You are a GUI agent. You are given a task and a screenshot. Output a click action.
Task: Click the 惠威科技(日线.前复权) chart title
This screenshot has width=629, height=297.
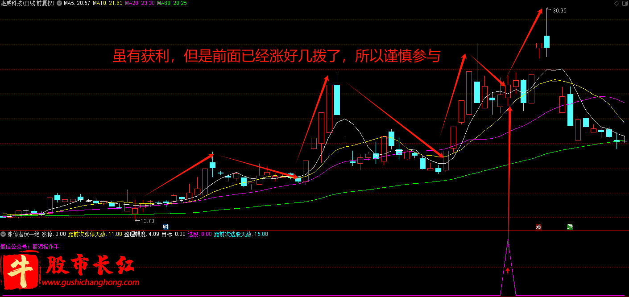[x=28, y=3]
